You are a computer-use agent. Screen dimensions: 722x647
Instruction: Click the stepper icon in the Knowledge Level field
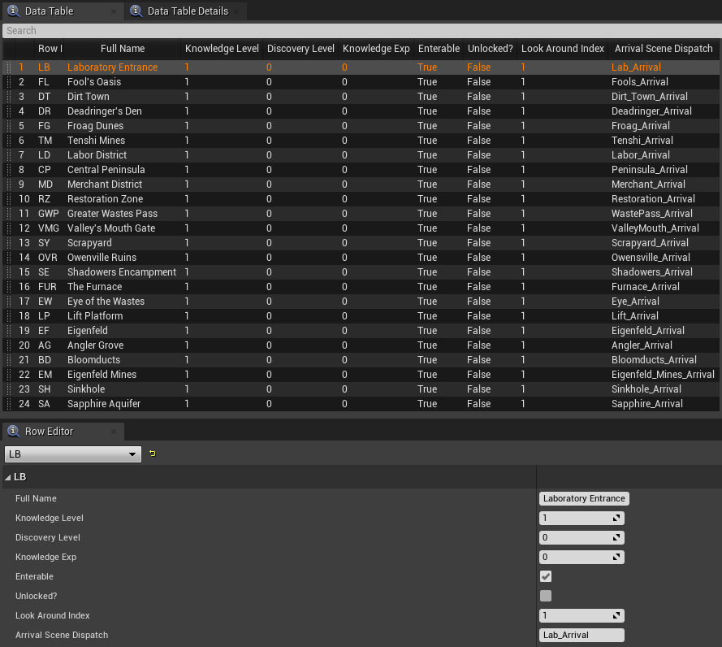click(x=616, y=518)
